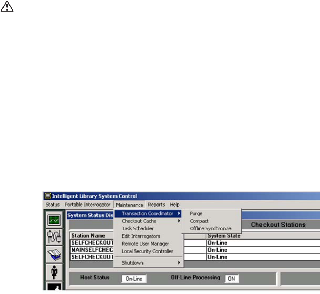Open the Status menu
The width and height of the screenshot is (320, 294).
pos(53,205)
